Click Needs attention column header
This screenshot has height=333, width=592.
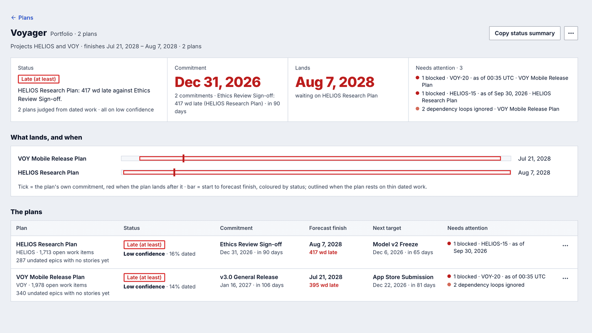[x=467, y=228]
